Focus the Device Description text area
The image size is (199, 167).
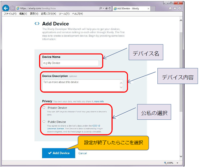click(x=82, y=85)
